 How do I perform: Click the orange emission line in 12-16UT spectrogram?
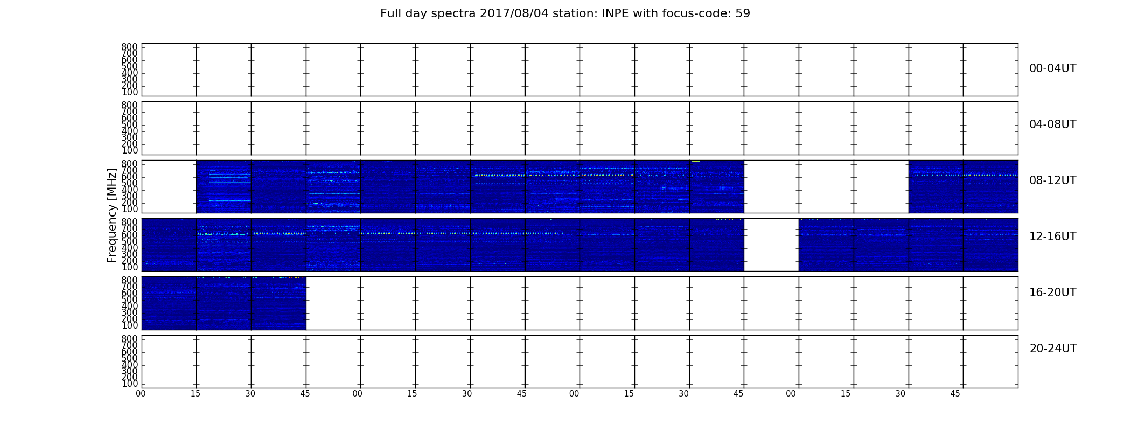pyautogui.click(x=461, y=233)
